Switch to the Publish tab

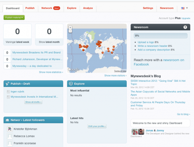[30, 8]
